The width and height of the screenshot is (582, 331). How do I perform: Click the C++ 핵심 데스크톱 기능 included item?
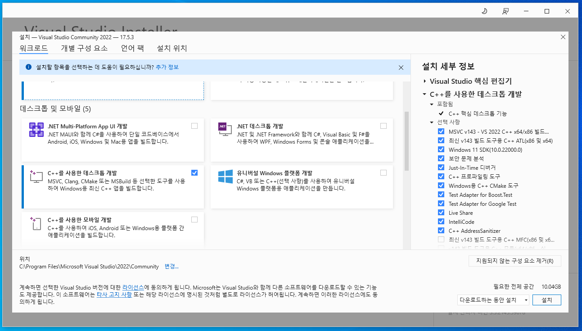pos(478,113)
